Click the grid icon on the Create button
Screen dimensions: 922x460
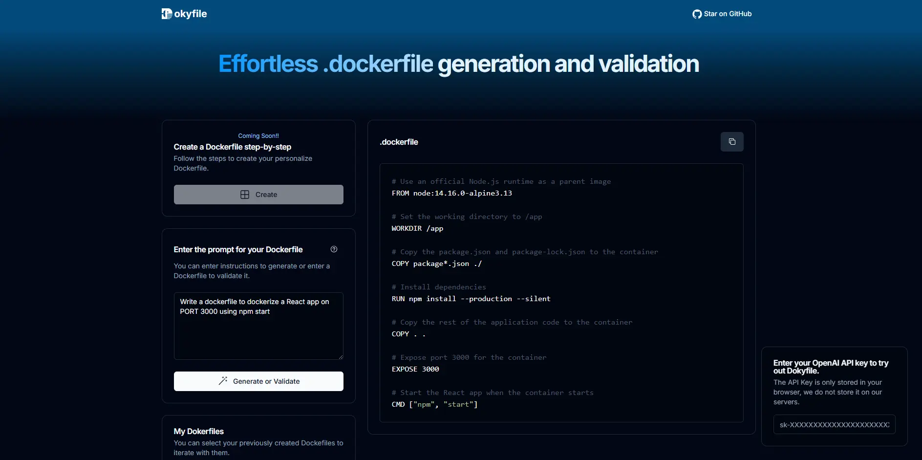click(x=245, y=195)
